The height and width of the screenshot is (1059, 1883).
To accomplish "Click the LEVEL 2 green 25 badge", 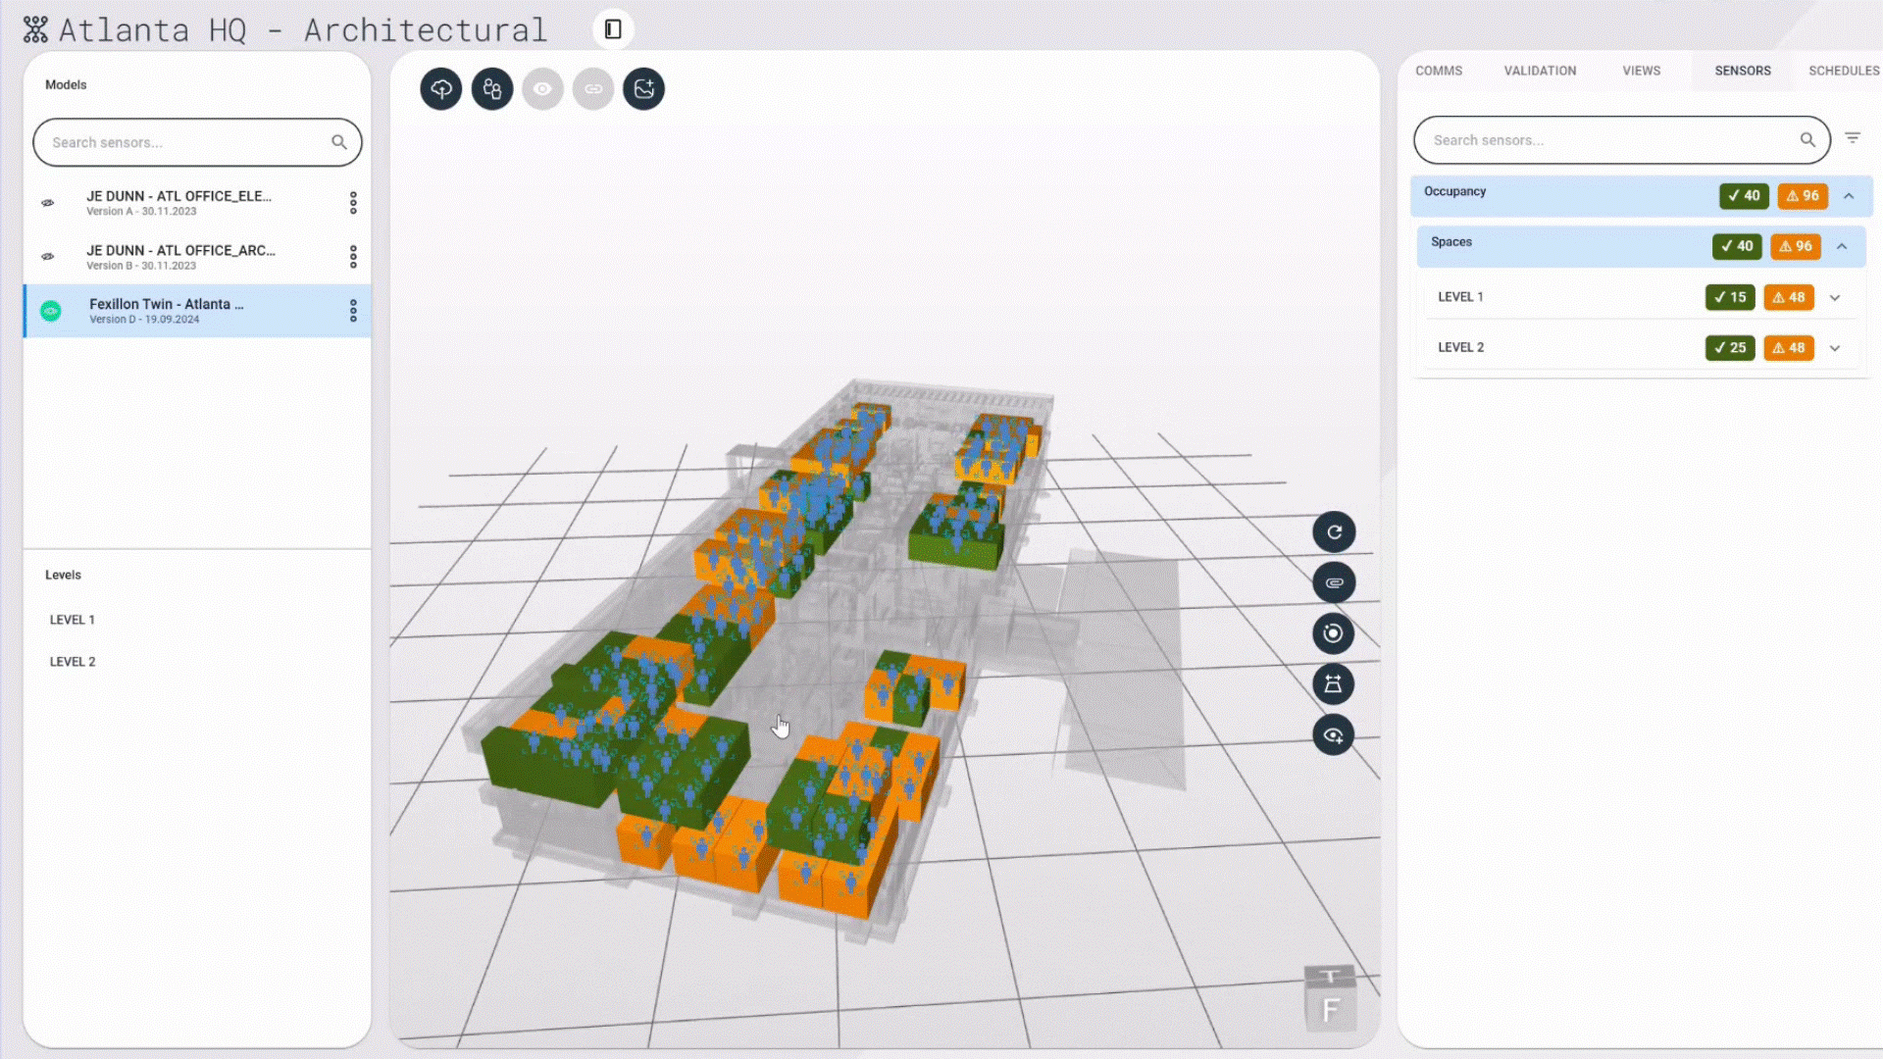I will 1730,348.
